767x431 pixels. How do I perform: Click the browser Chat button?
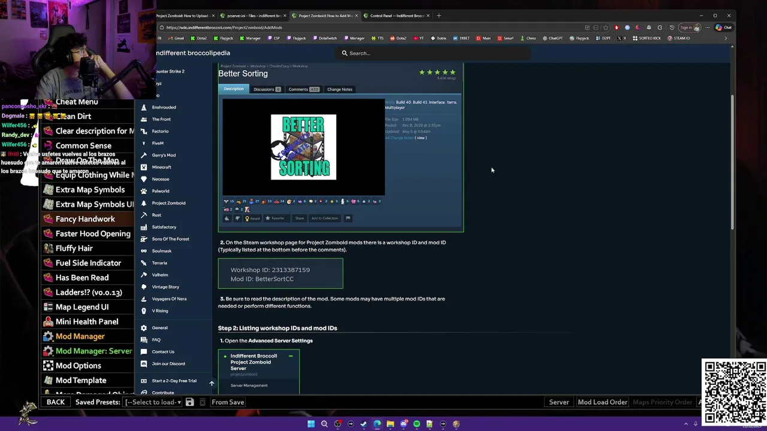pos(723,28)
